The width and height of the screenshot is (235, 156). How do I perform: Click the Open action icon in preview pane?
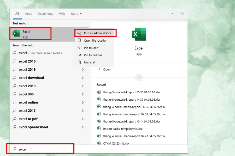99,69
